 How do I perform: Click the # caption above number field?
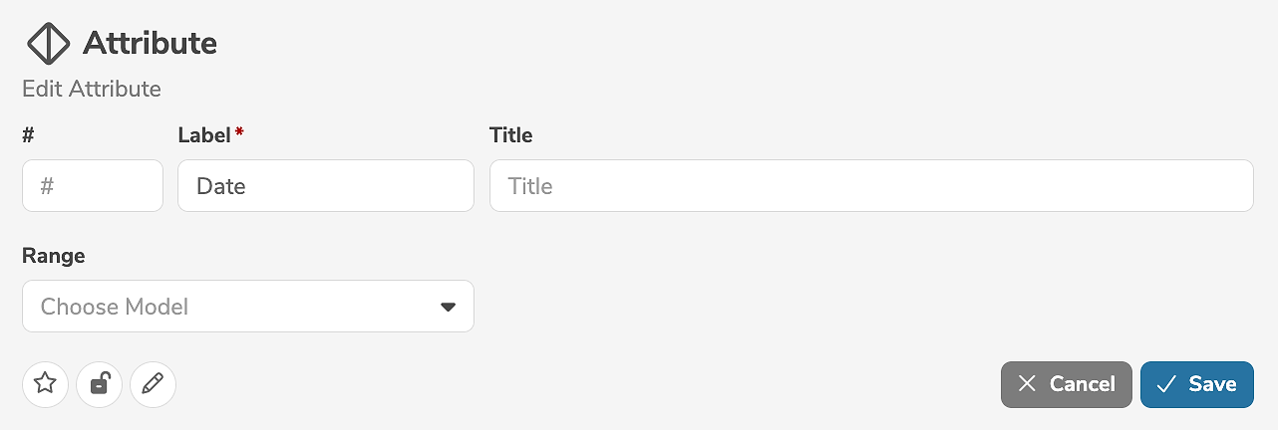(29, 135)
